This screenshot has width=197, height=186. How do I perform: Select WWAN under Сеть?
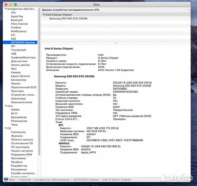point(15,110)
